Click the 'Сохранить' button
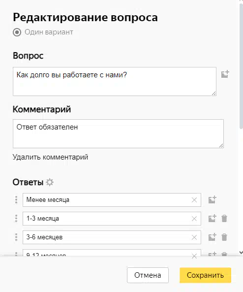This screenshot has height=292, width=243. 205,275
